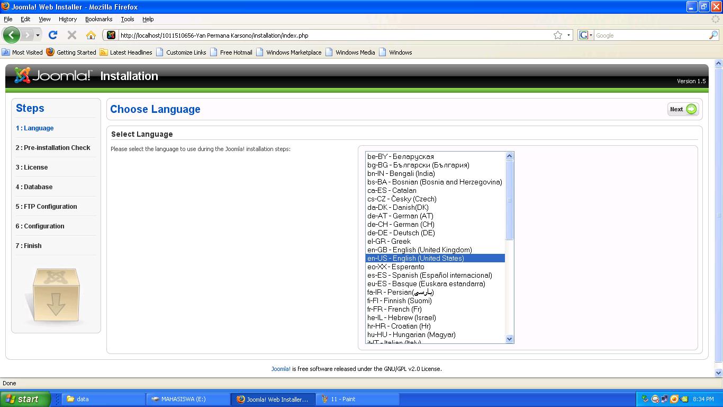Click the search magnifier icon

point(713,35)
